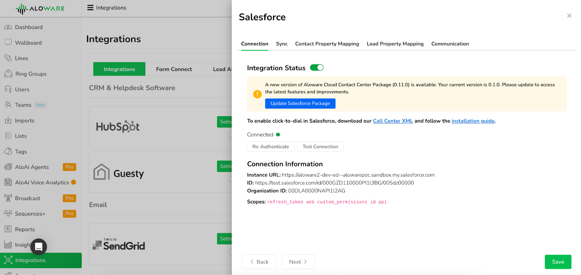Open the Call Center XML link
581x275 pixels.
coord(393,121)
